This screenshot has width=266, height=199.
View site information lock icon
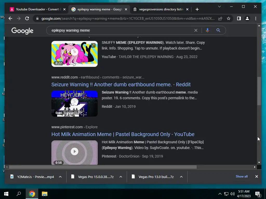[x=37, y=18]
